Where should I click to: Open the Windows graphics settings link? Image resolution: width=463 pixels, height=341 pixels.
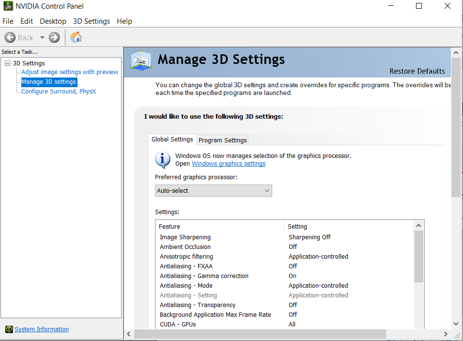[x=229, y=164]
